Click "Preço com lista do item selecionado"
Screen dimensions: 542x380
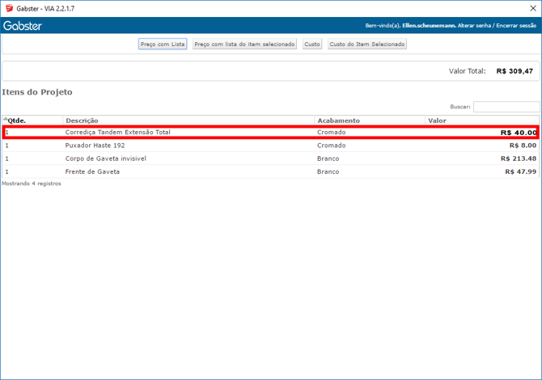(x=244, y=44)
